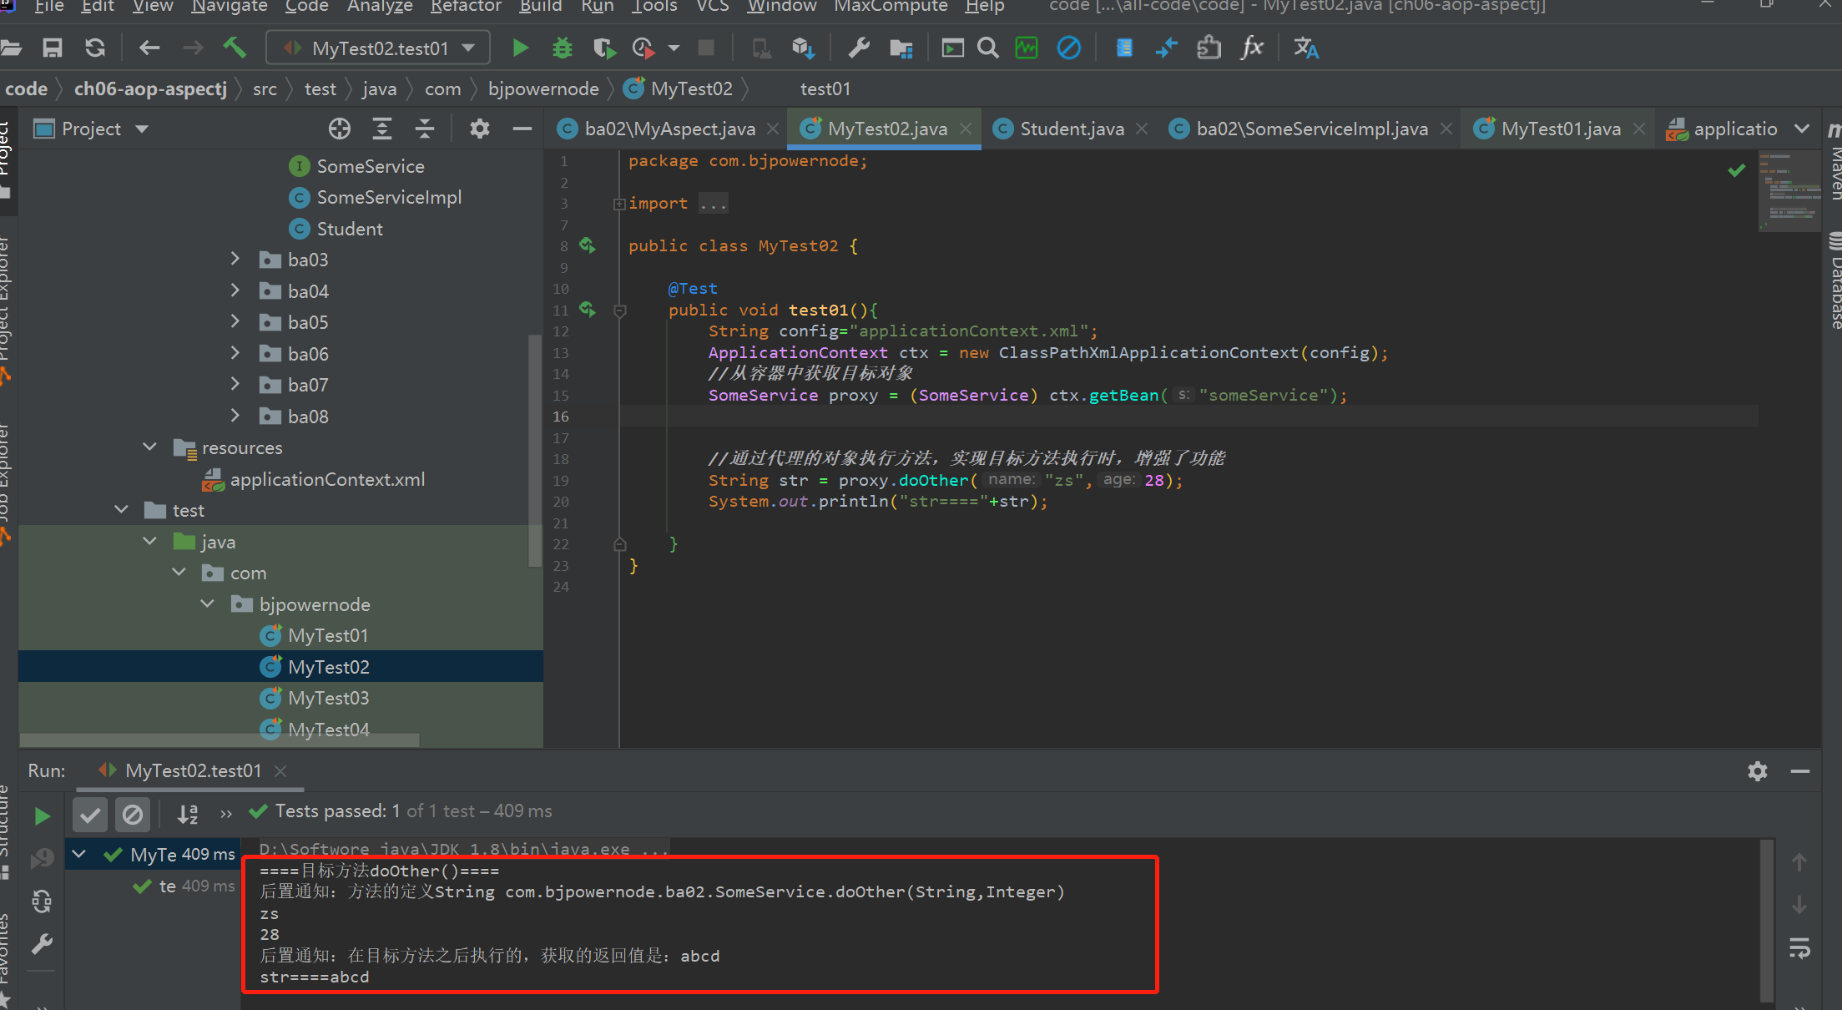1842x1010 pixels.
Task: Open MyTest03 in the project tree
Action: click(328, 698)
